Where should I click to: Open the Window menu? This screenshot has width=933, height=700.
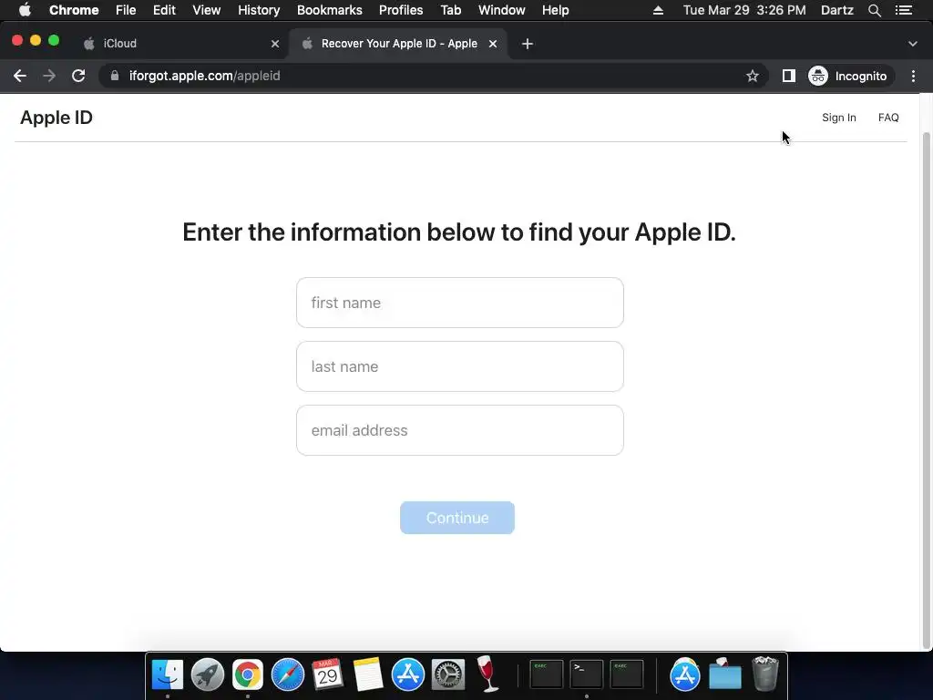pyautogui.click(x=502, y=10)
